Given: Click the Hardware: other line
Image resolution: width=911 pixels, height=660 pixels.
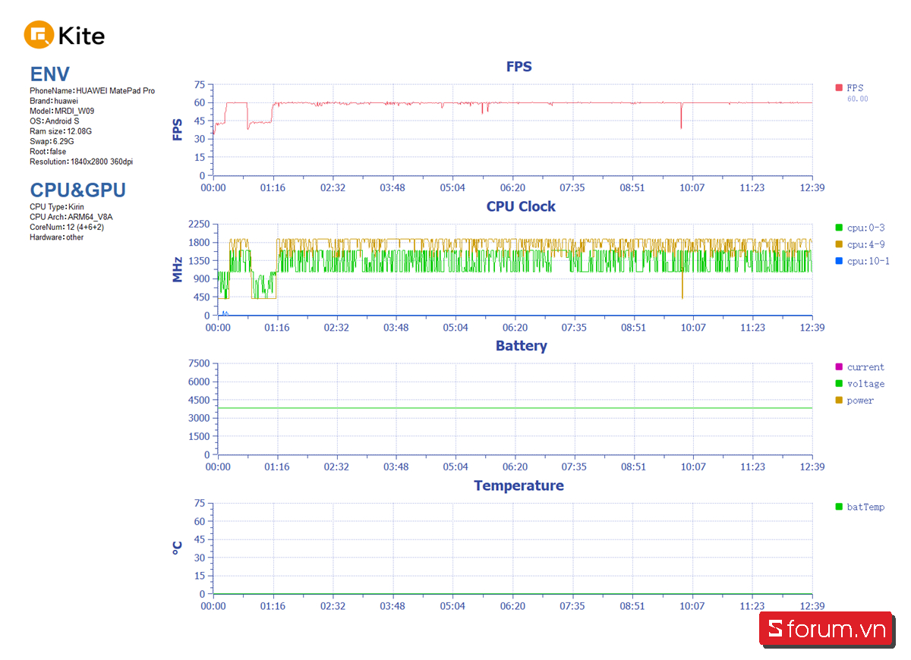Looking at the screenshot, I should click(x=57, y=237).
